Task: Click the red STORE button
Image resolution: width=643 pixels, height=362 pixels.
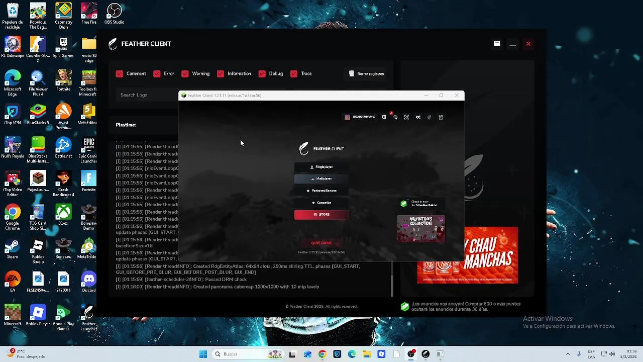Action: click(321, 215)
